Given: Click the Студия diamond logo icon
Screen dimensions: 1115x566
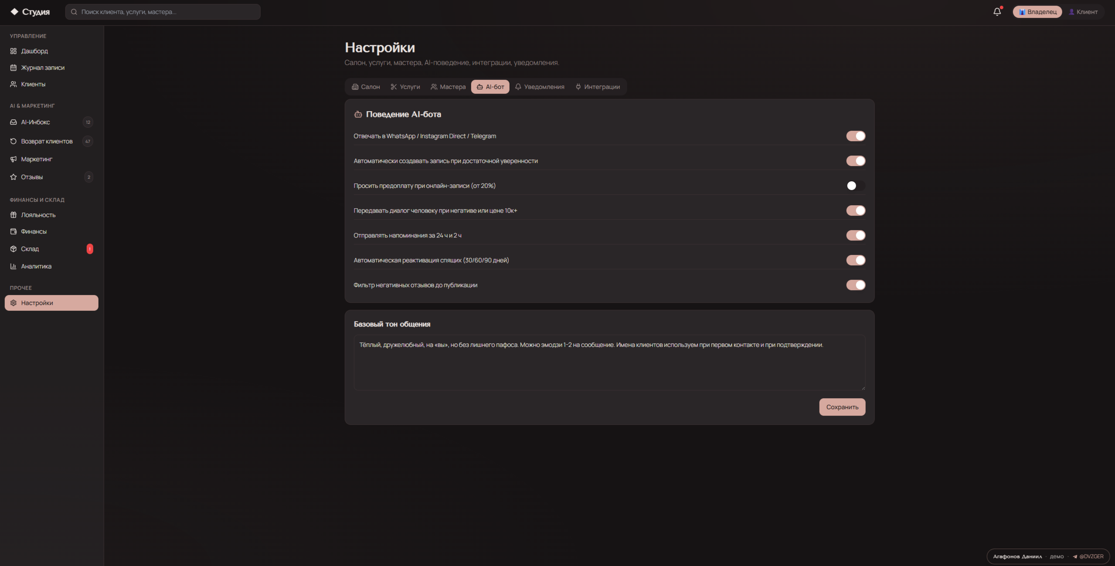Looking at the screenshot, I should (x=14, y=12).
